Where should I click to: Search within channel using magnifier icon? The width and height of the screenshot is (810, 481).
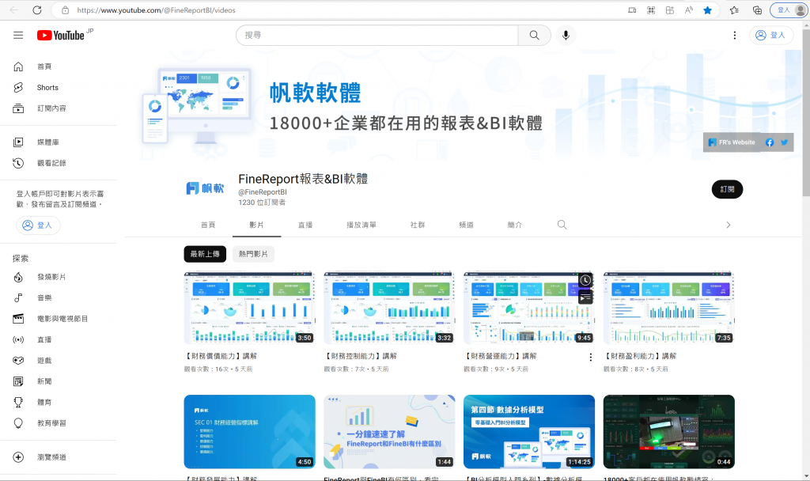click(x=562, y=225)
